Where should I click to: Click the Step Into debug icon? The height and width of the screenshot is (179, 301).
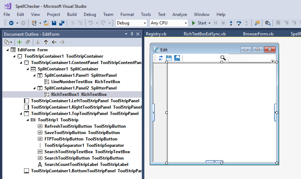click(x=231, y=23)
